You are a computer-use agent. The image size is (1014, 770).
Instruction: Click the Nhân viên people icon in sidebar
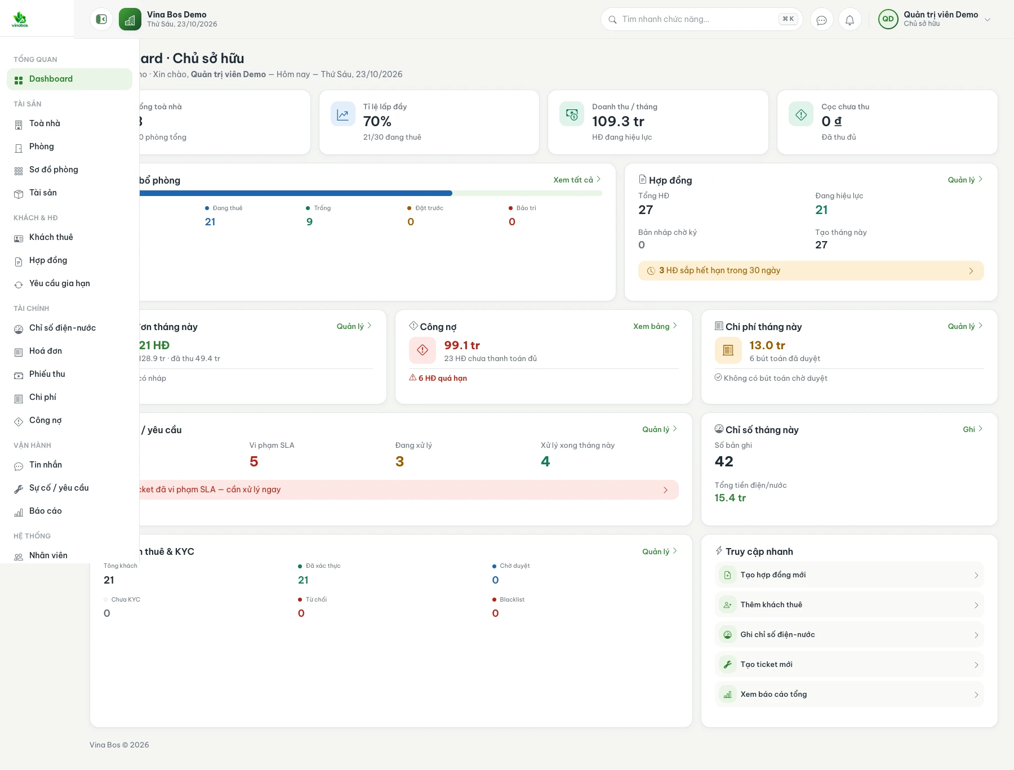point(19,557)
